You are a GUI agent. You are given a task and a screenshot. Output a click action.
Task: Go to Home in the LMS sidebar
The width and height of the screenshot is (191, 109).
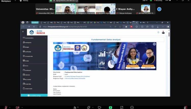pos(25,66)
